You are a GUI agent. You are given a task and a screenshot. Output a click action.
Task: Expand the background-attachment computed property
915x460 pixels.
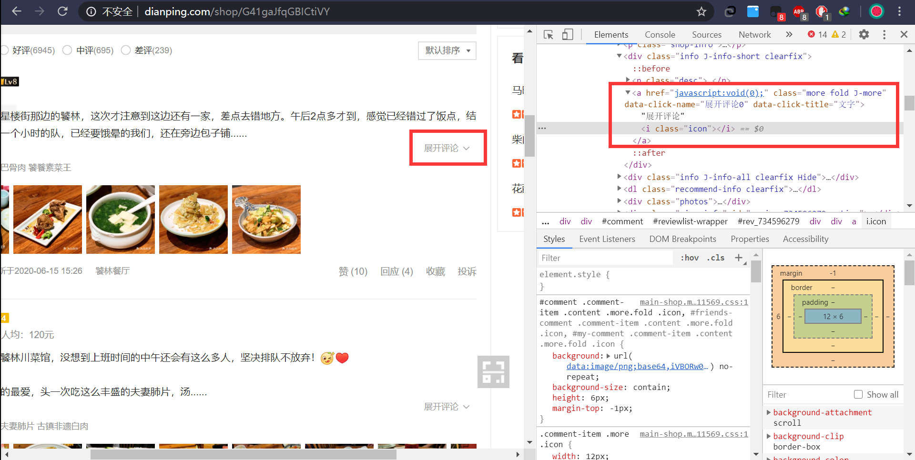click(769, 412)
